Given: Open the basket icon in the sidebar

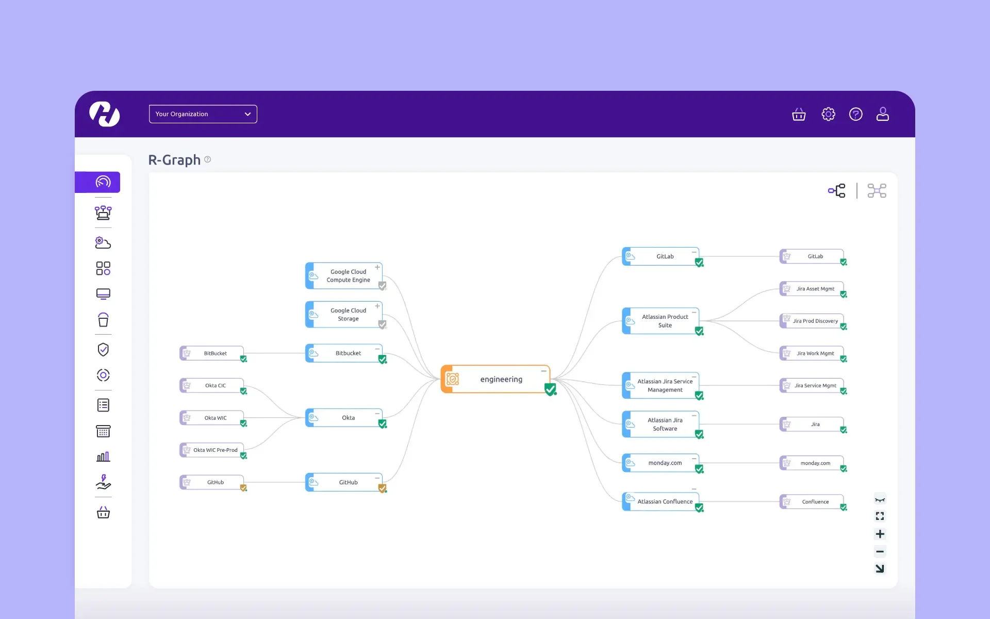Looking at the screenshot, I should point(103,512).
